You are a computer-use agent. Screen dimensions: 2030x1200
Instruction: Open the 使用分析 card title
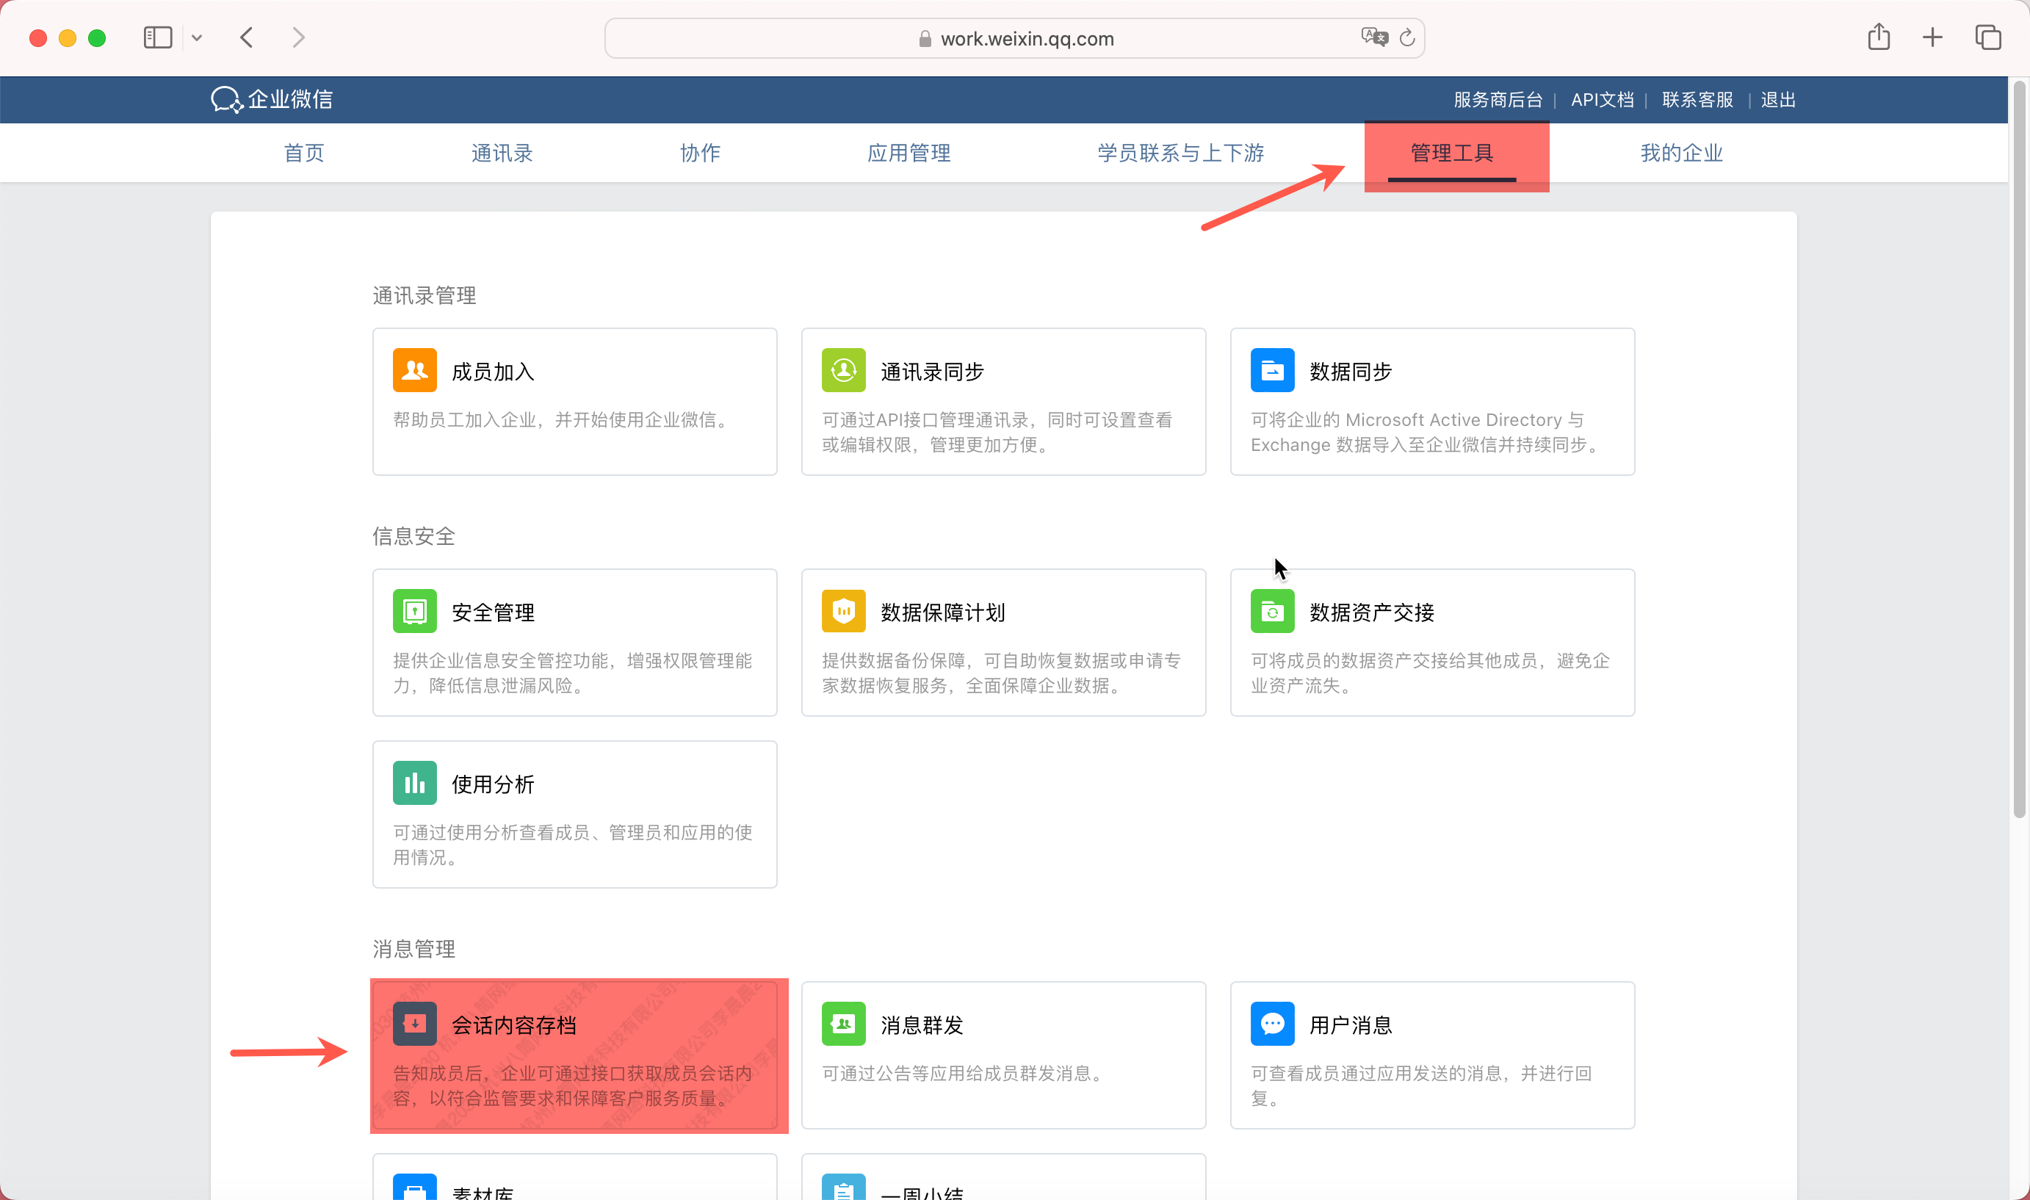(x=493, y=784)
